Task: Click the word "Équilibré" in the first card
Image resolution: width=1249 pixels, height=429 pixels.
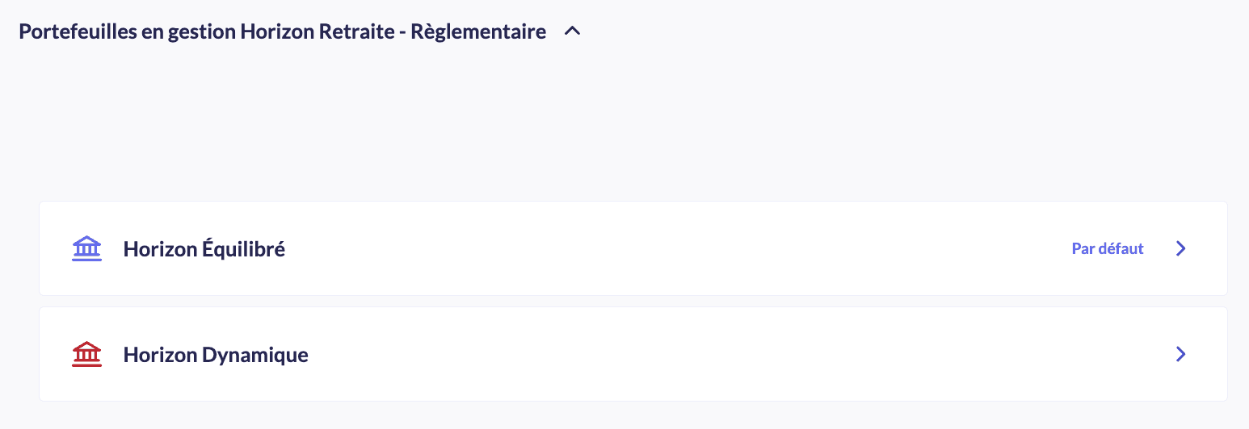Action: click(x=243, y=249)
